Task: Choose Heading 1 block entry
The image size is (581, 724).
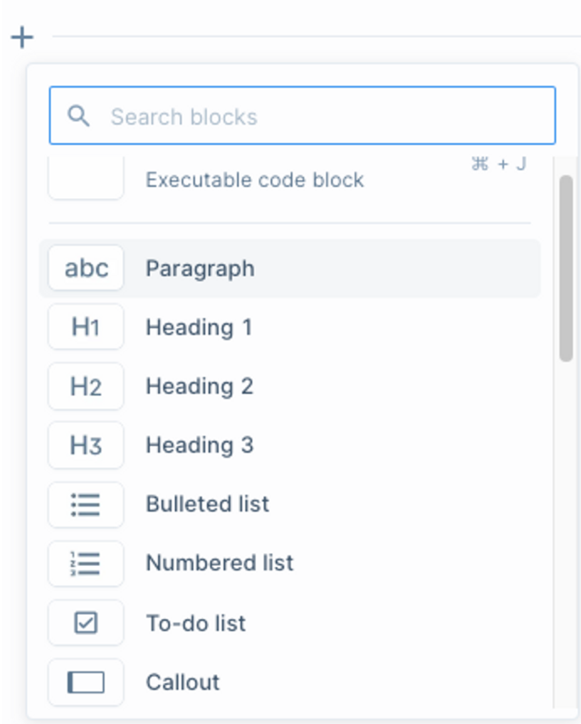Action: (x=290, y=327)
